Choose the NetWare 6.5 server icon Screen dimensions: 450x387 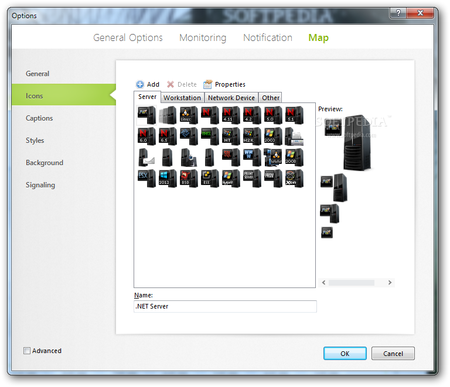pos(168,136)
